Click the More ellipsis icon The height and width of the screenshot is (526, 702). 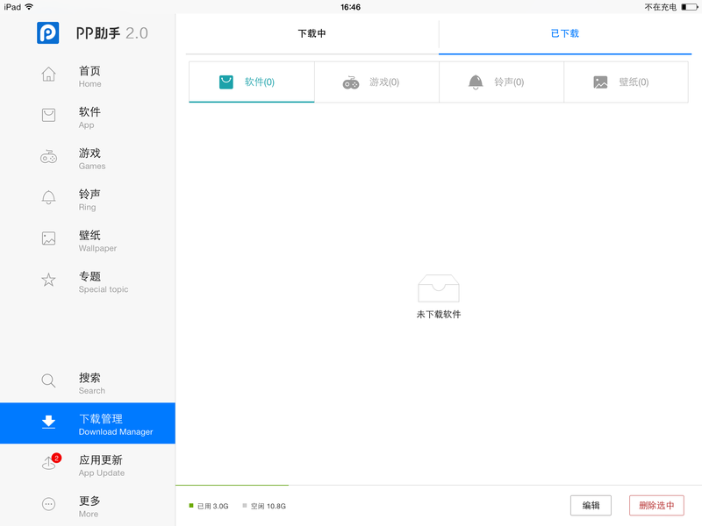48,504
